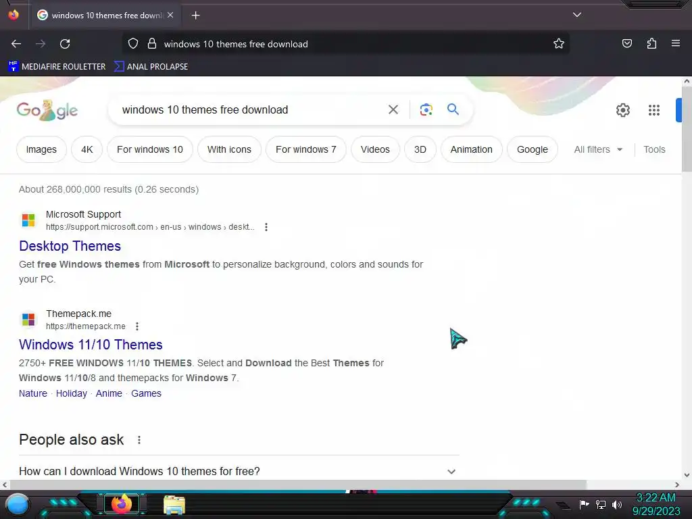Screen dimensions: 692x519
Task: Open the Firefox hamburger menu
Action: click(675, 43)
